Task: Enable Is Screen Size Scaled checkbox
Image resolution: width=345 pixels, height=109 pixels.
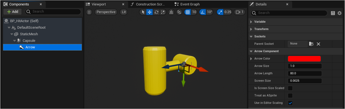Action: 290,88
